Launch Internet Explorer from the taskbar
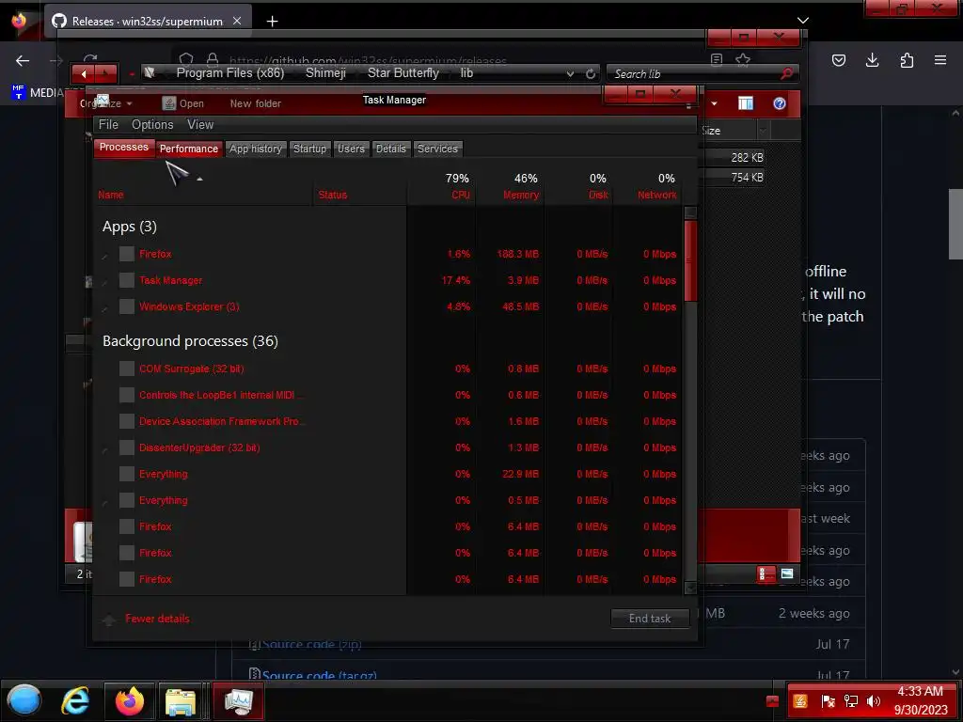This screenshot has width=963, height=722. 75,700
